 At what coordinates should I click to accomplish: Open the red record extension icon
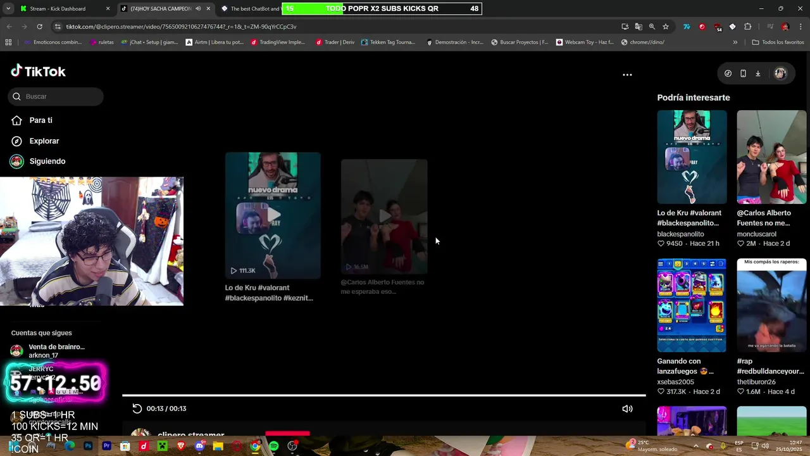pyautogui.click(x=702, y=27)
